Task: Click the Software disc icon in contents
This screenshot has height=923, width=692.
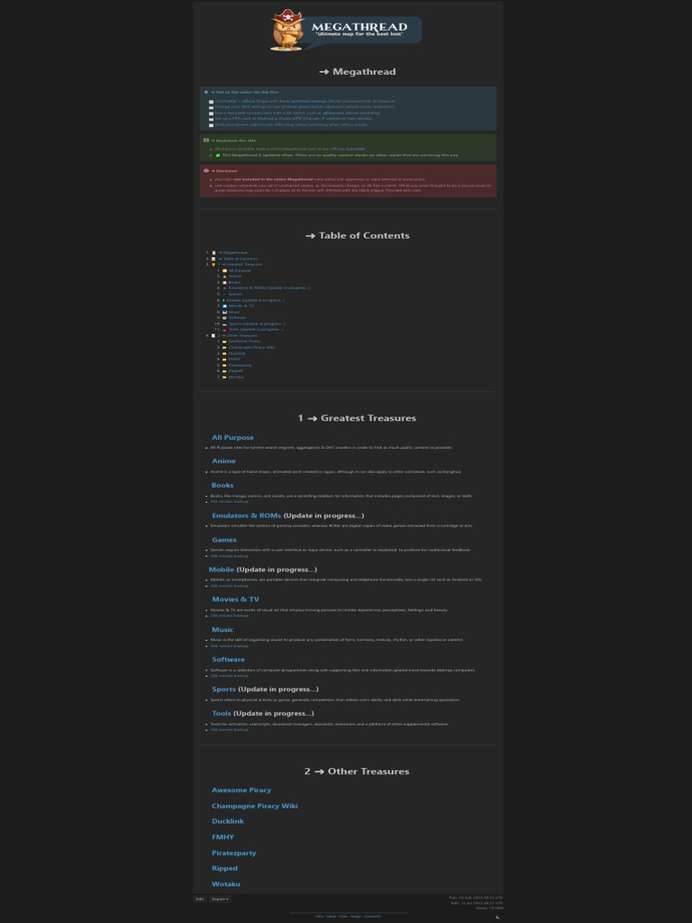Action: (x=224, y=318)
